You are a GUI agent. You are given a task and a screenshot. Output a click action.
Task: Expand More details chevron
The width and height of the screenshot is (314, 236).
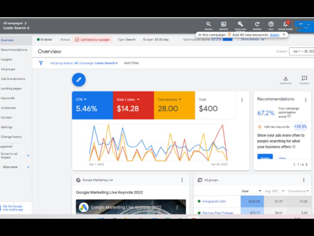tap(263, 39)
